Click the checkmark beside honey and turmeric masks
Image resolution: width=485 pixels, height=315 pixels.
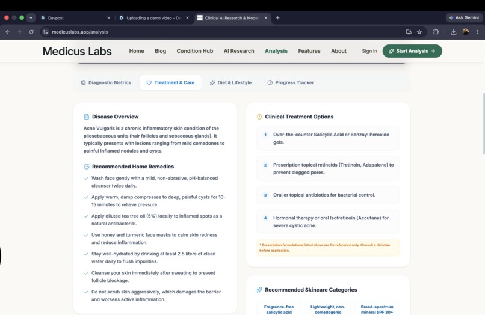click(86, 235)
